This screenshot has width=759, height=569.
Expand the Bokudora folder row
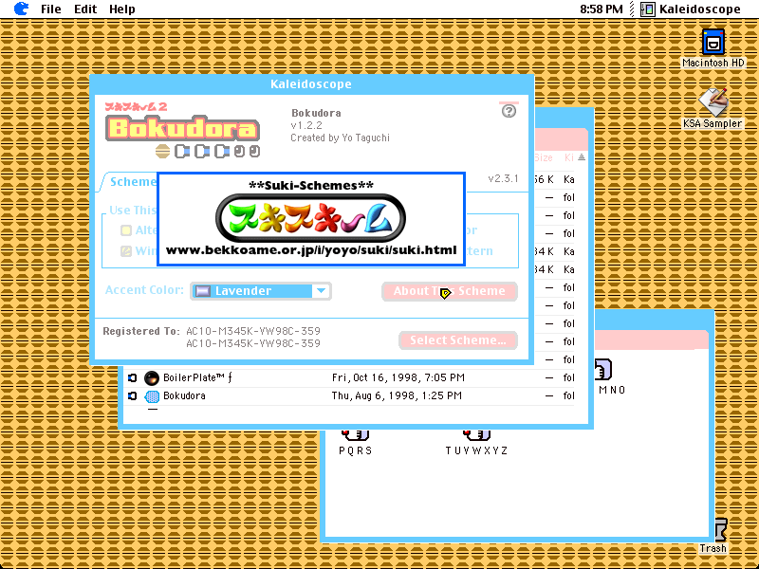(x=132, y=395)
